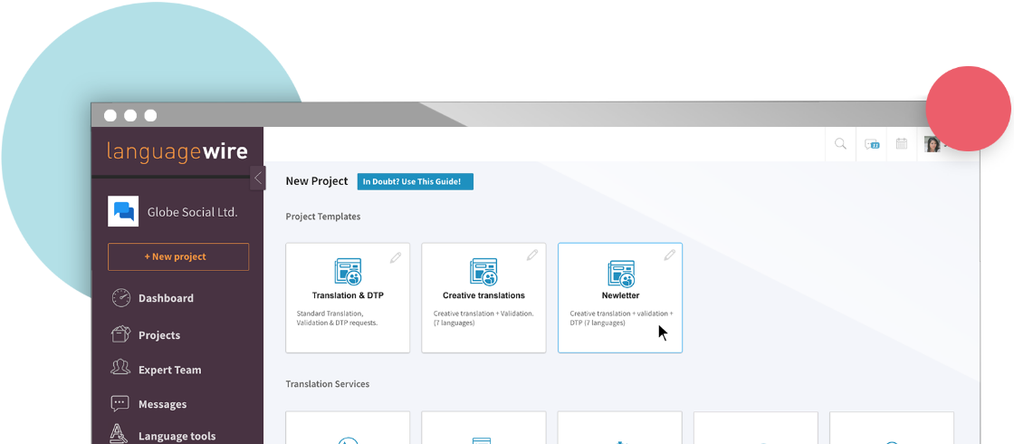Click the search magnifier icon

840,144
